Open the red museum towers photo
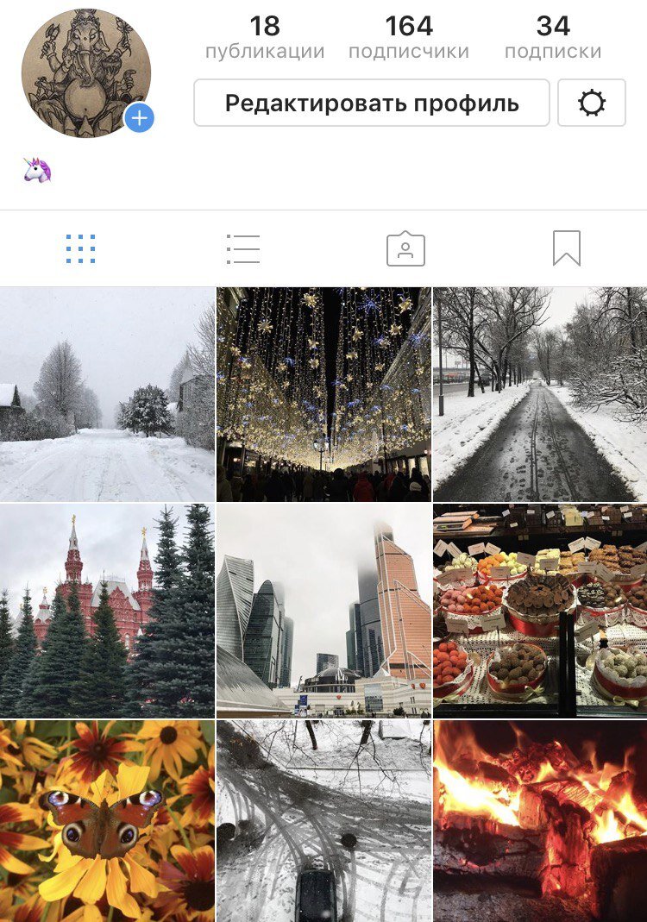The image size is (647, 922). pos(107,611)
